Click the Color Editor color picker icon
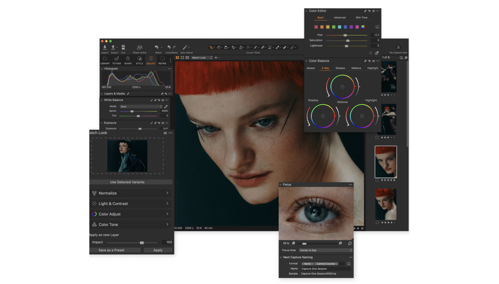 click(x=377, y=53)
